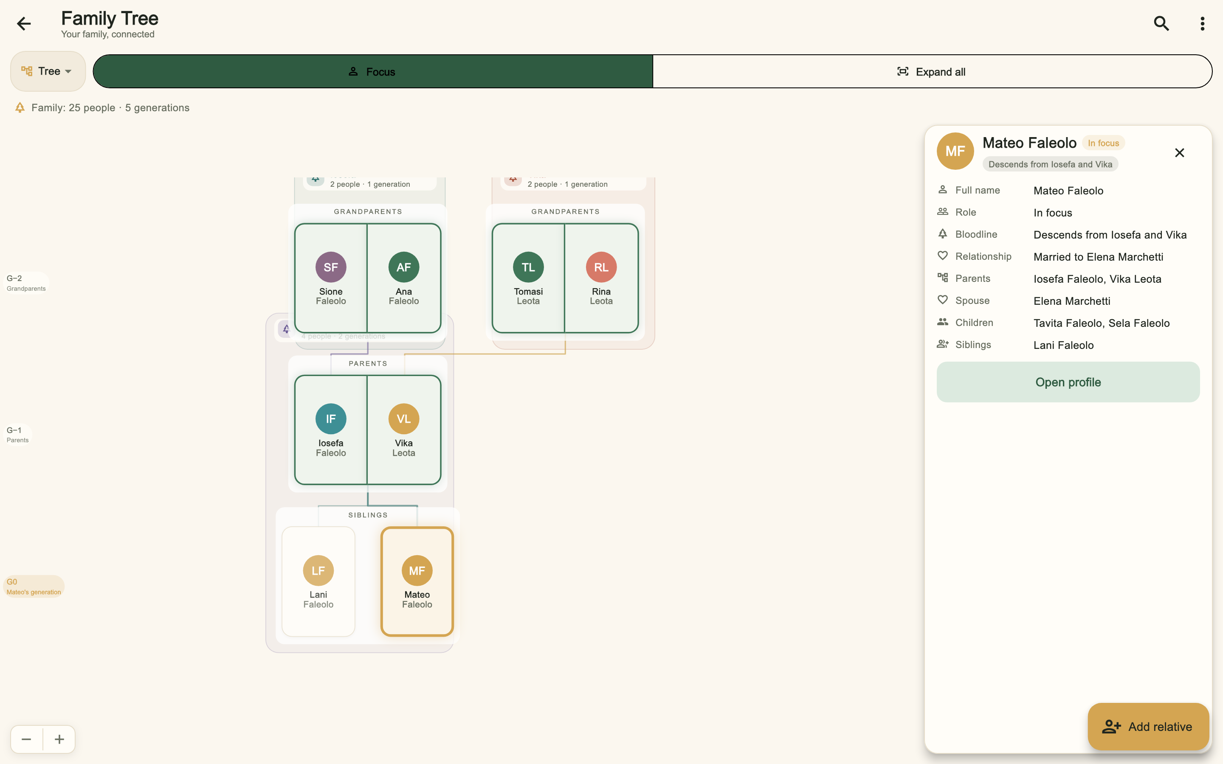Click the Open profile button
This screenshot has height=764, width=1223.
tap(1068, 382)
